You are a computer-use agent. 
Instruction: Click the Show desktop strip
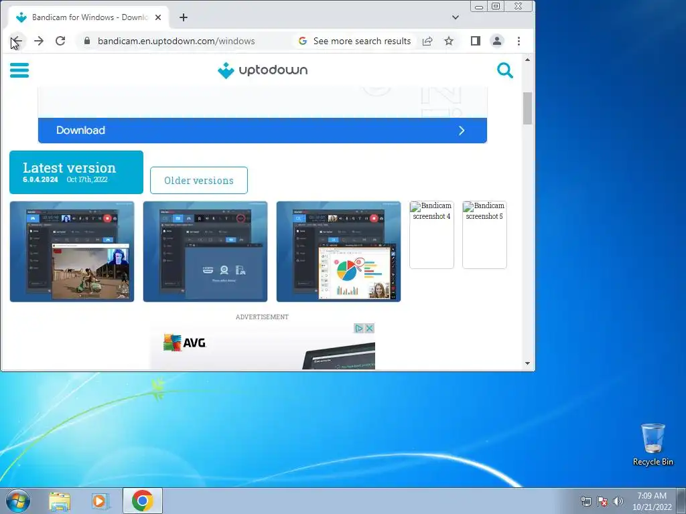pyautogui.click(x=681, y=501)
